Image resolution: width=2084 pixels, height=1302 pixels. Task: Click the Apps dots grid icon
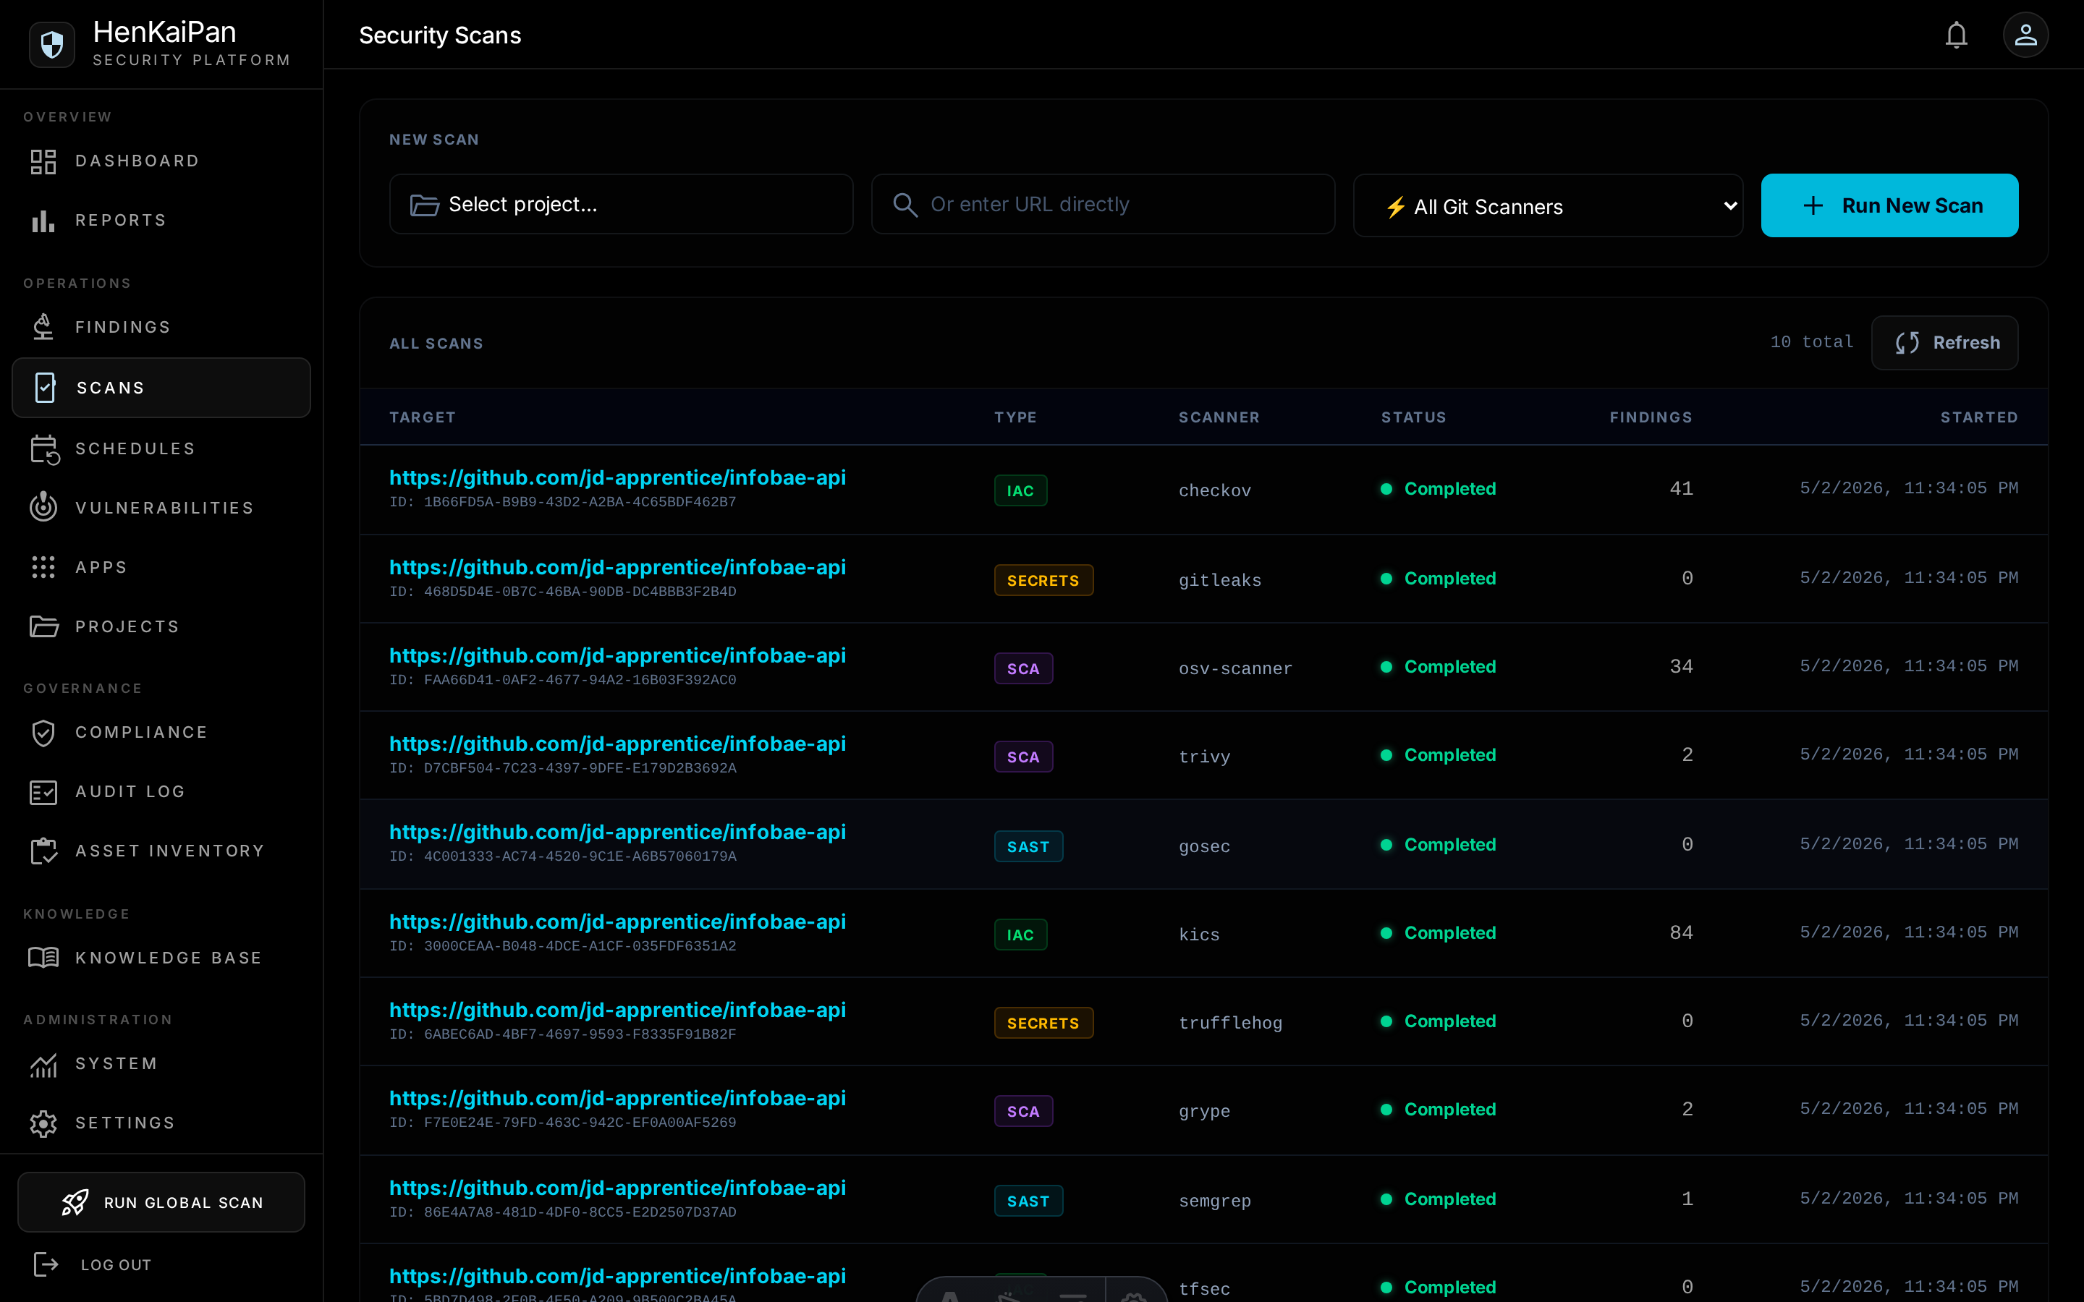[43, 566]
